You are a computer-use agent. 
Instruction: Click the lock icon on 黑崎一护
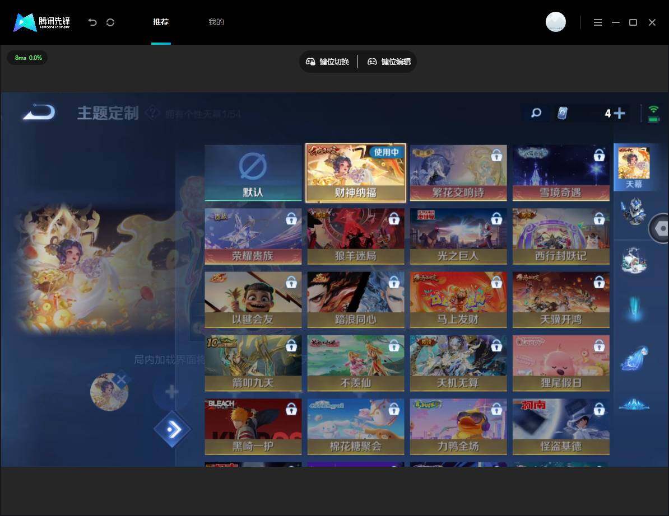(291, 409)
